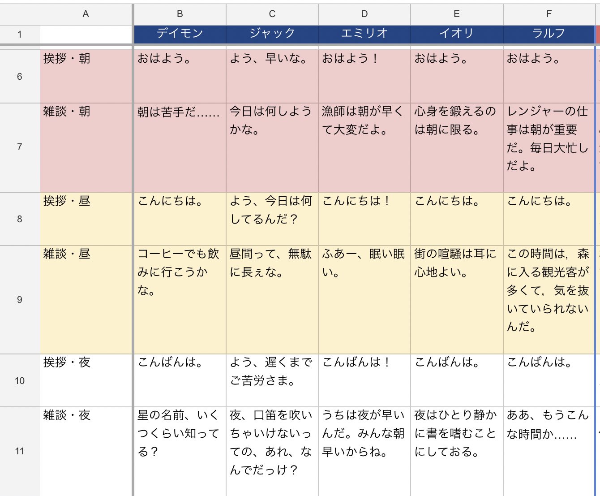Select cell with コーヒーでも飲みに行こうかな。
This screenshot has height=496, width=600.
click(x=180, y=300)
